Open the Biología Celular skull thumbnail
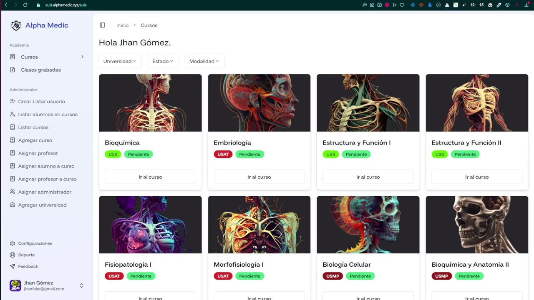 (x=368, y=225)
